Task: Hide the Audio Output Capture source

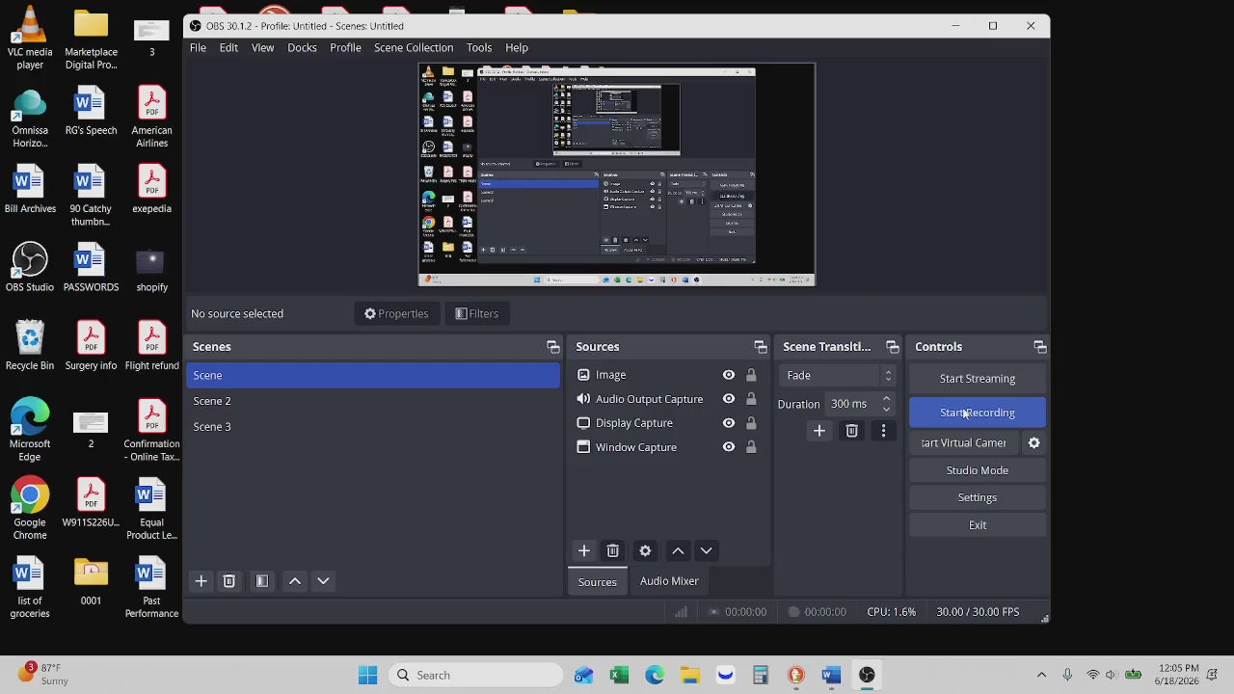Action: (728, 399)
